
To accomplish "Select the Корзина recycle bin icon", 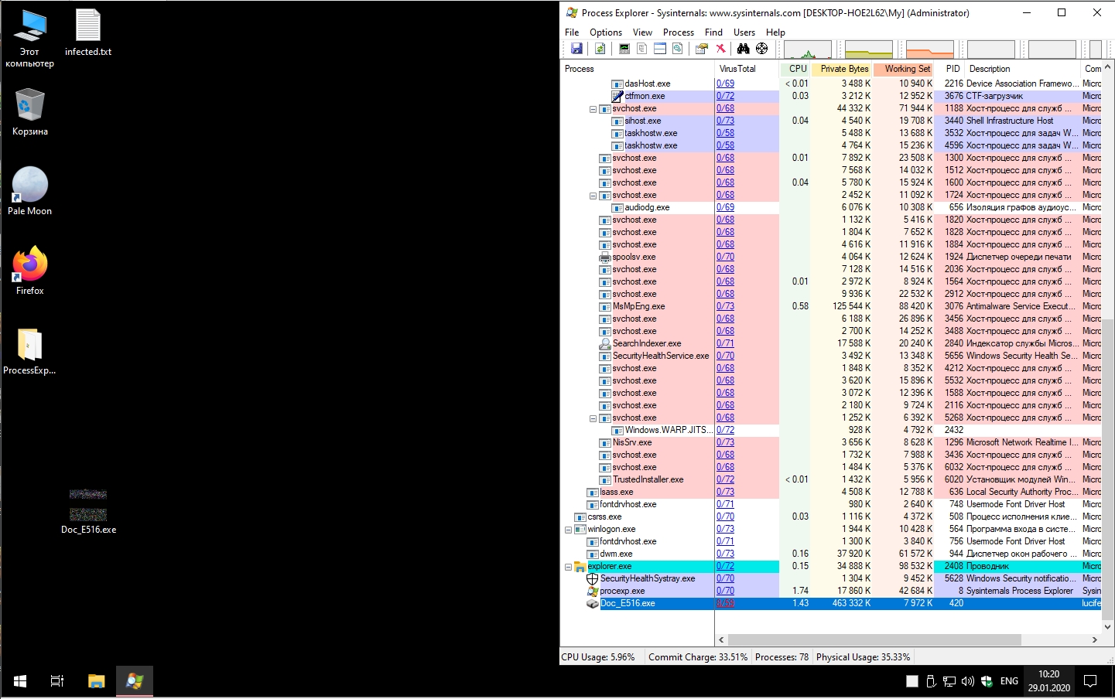I will [x=30, y=112].
